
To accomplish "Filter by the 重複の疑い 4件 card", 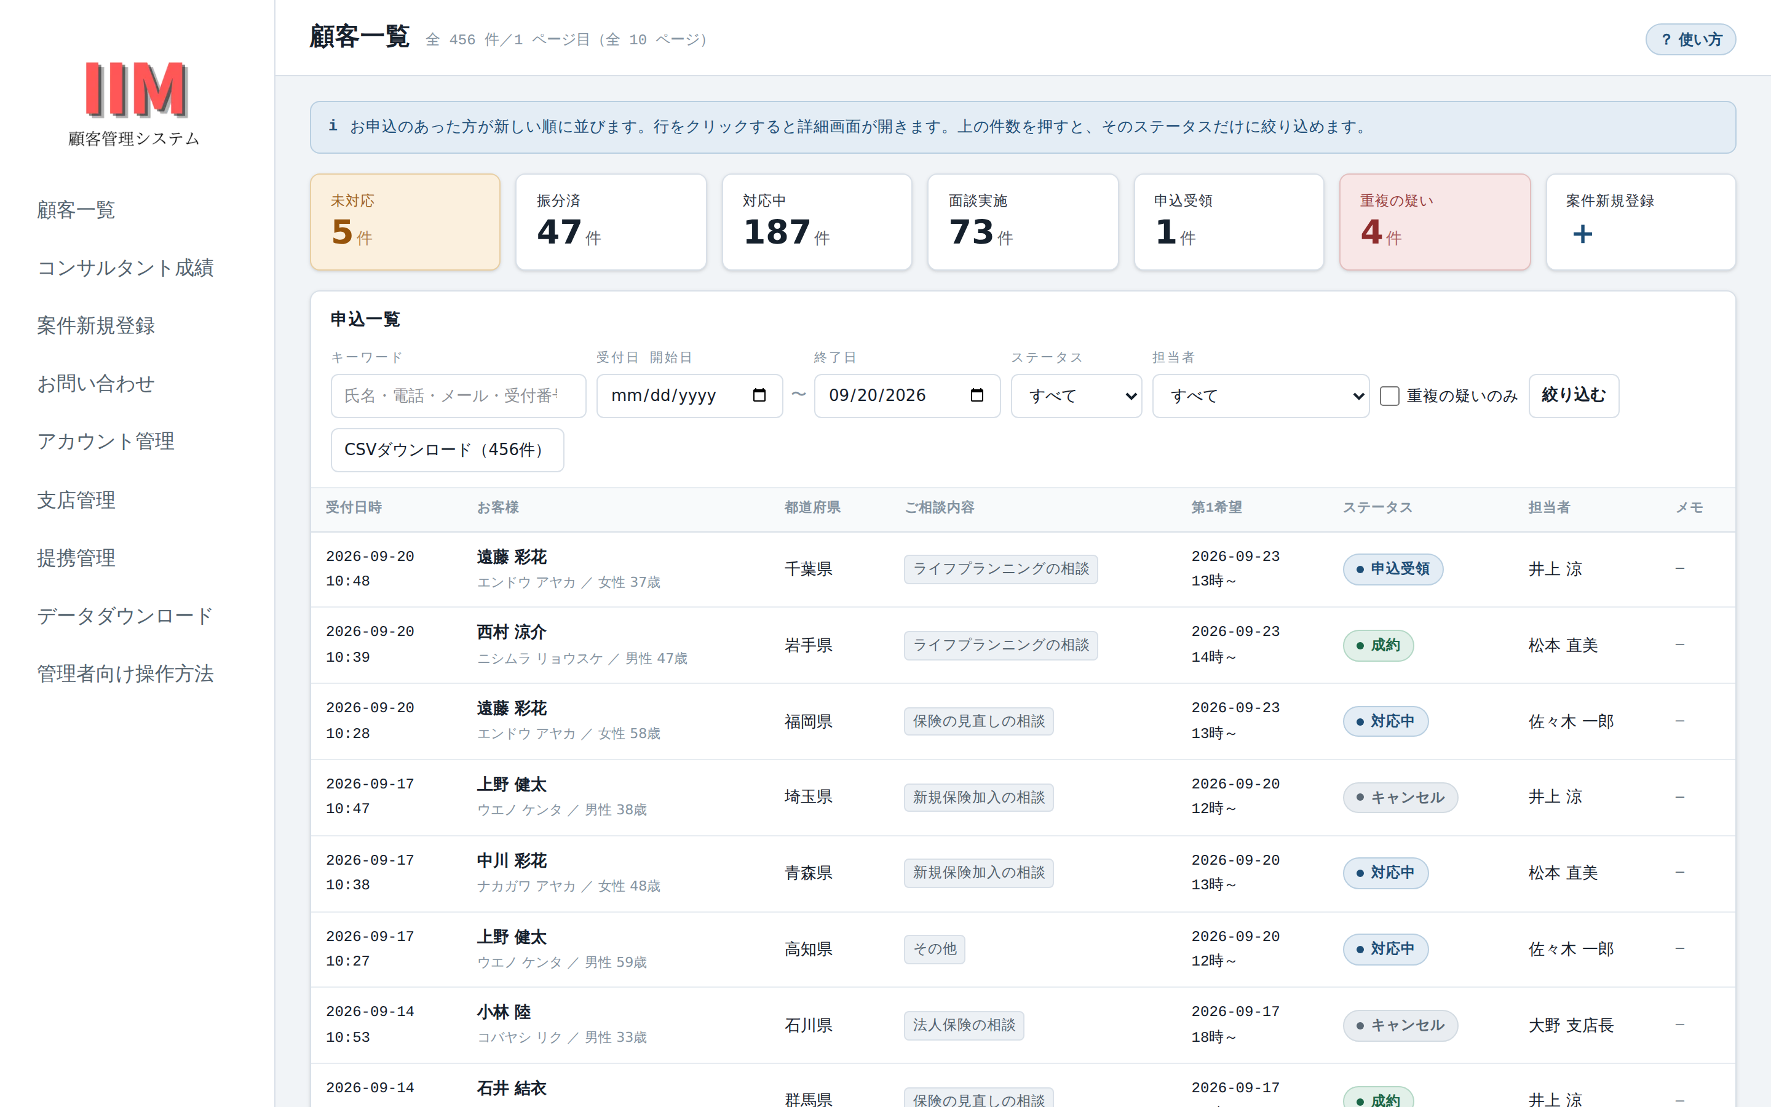I will pos(1435,222).
